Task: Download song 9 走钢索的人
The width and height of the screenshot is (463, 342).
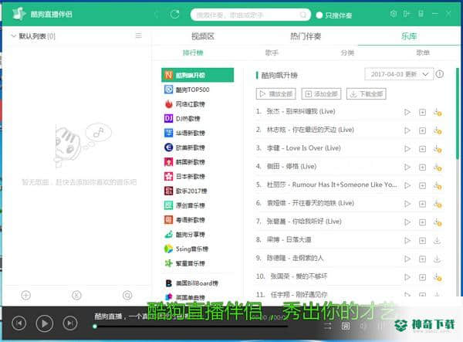Action: (x=437, y=259)
